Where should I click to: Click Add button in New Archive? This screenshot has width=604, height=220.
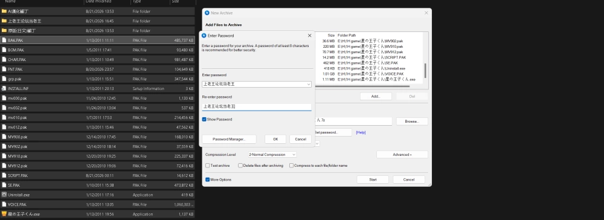tap(376, 96)
